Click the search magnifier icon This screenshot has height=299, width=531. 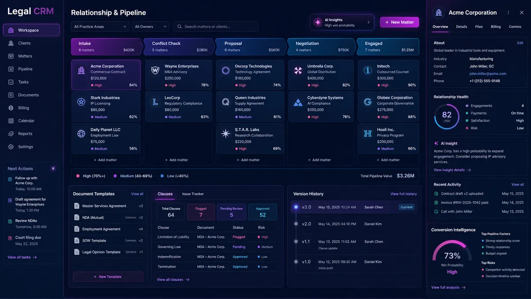(x=179, y=27)
